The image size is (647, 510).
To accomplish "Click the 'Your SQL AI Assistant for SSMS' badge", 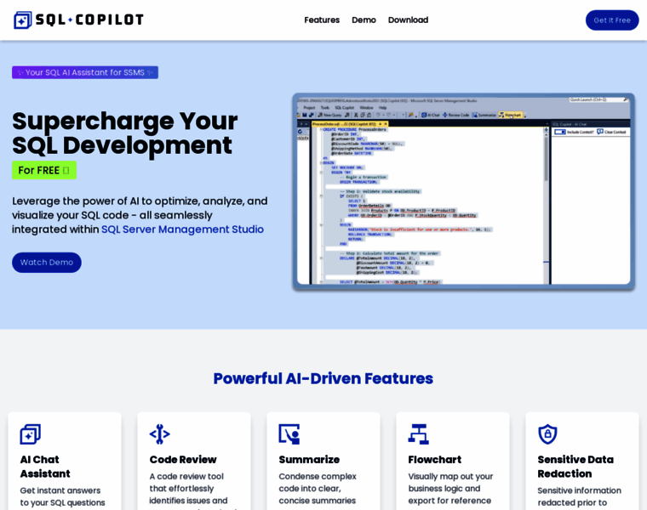I will [x=85, y=72].
